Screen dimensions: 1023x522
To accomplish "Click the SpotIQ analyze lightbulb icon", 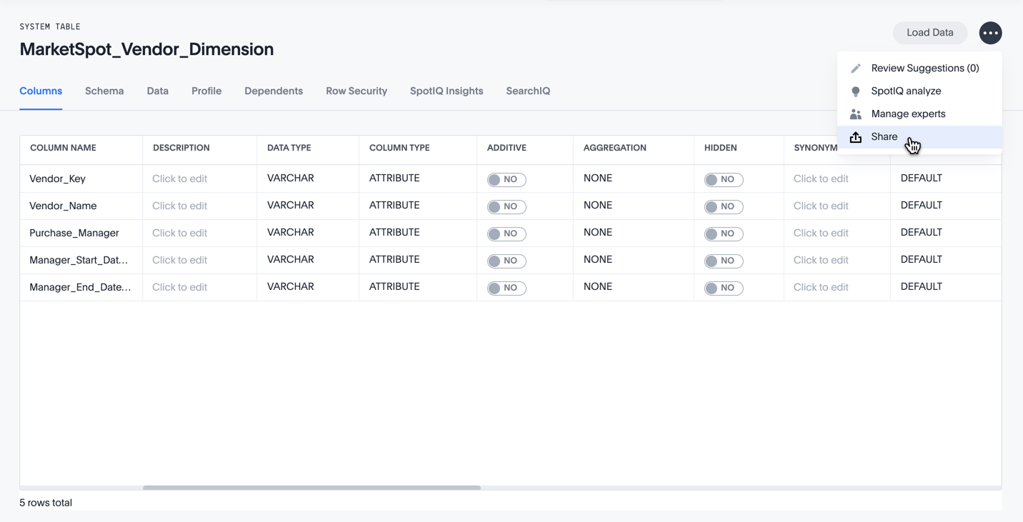I will pos(855,91).
